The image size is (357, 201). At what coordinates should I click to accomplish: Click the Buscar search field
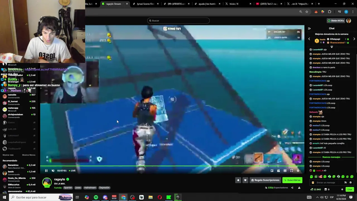[x=178, y=21]
